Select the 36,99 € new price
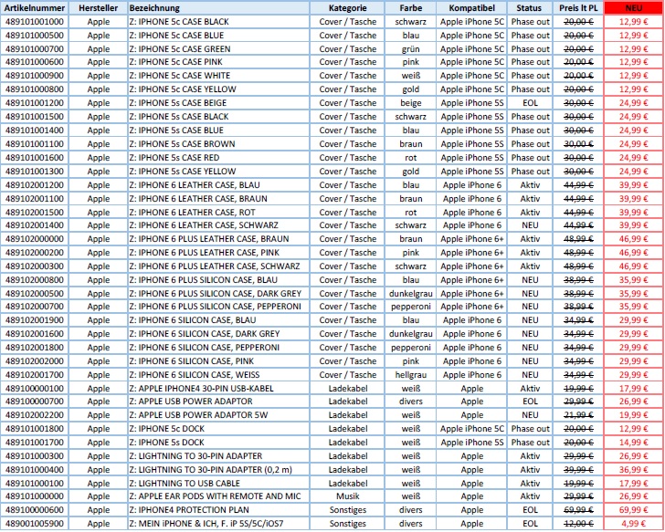The height and width of the screenshot is (532, 665). click(634, 469)
